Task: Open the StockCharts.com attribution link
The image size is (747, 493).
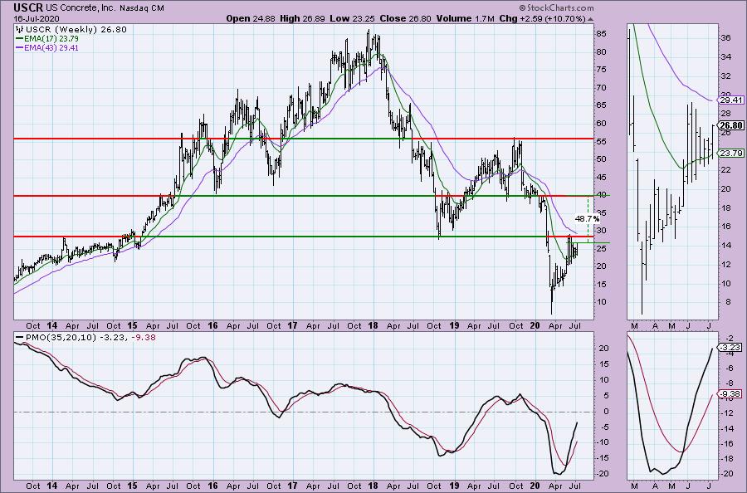Action: coord(556,7)
